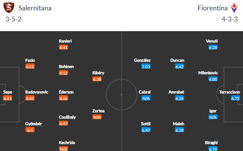The image size is (243, 151).
Task: Select player Coulibaly
Action: click(x=67, y=117)
